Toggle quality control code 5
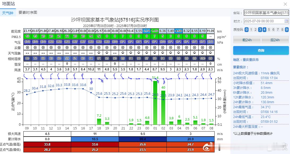 point(269,29)
